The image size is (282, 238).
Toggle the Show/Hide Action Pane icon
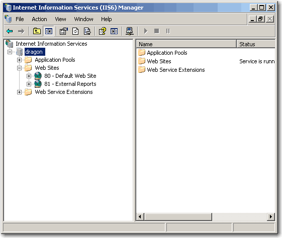tap(114, 31)
